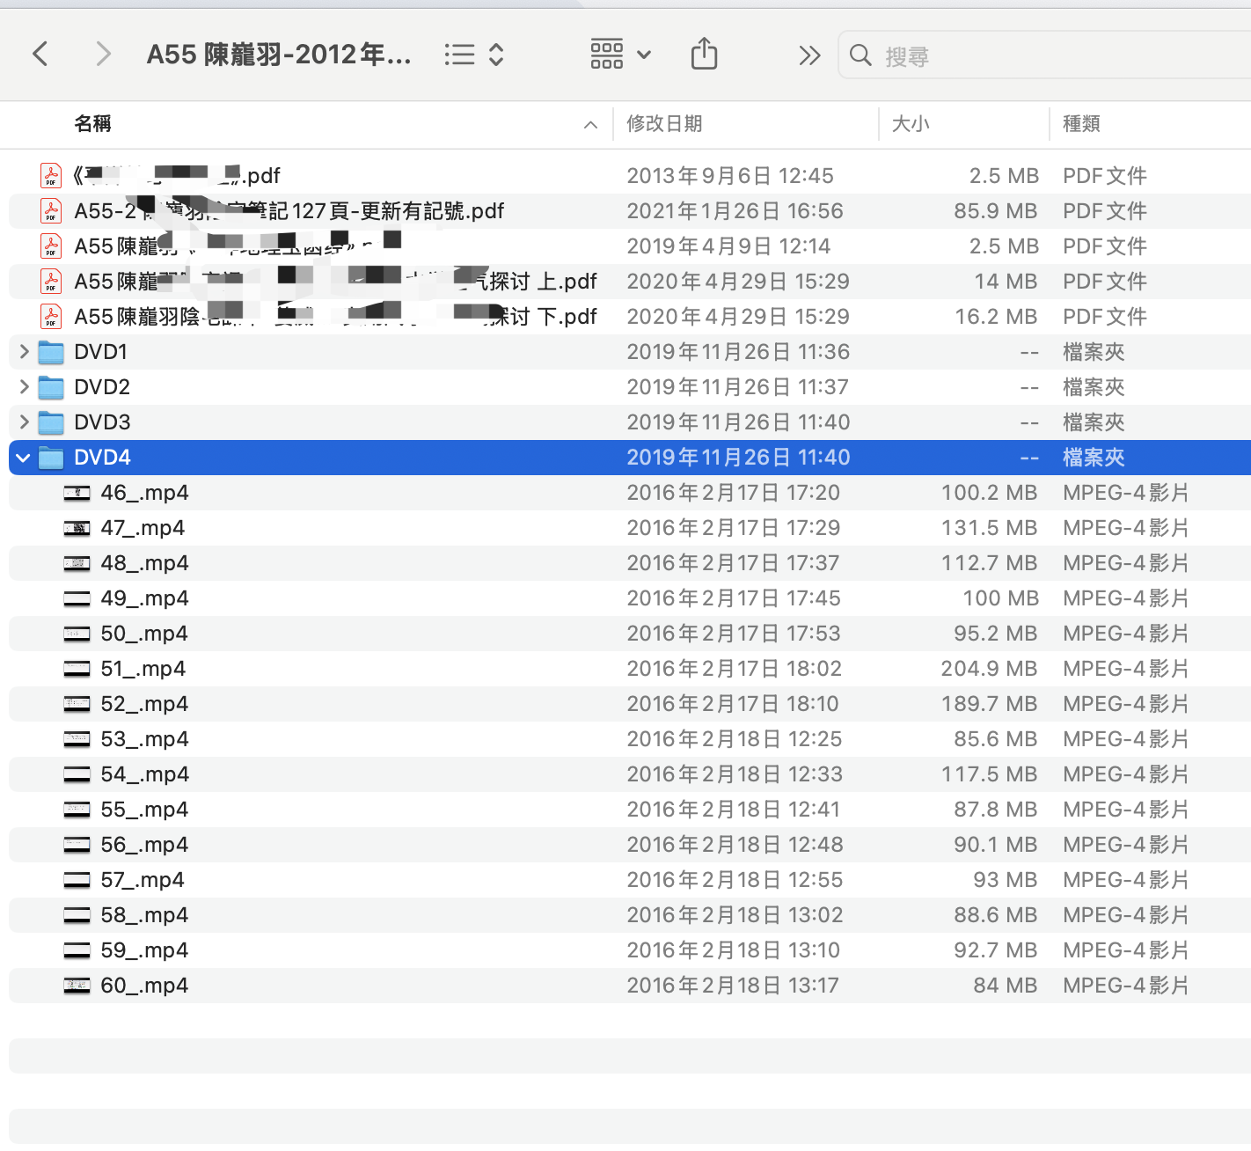Select the 55_.mp4 video icon

[77, 810]
